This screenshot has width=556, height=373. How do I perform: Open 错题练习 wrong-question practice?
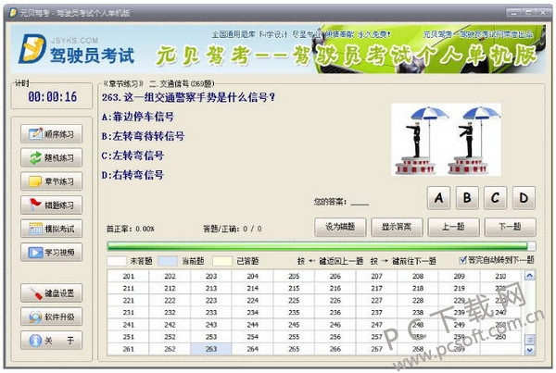point(51,205)
